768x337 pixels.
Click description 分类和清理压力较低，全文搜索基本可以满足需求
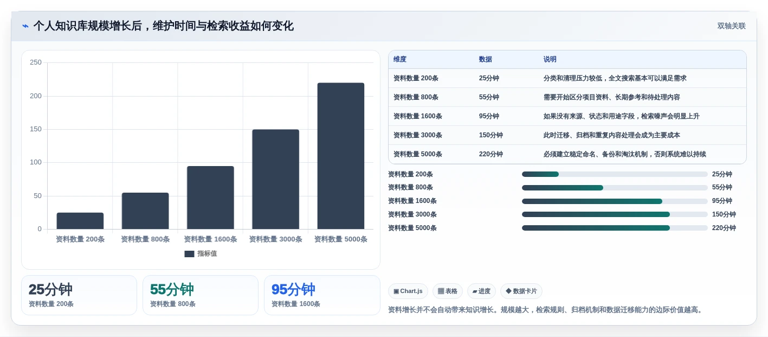click(x=615, y=78)
